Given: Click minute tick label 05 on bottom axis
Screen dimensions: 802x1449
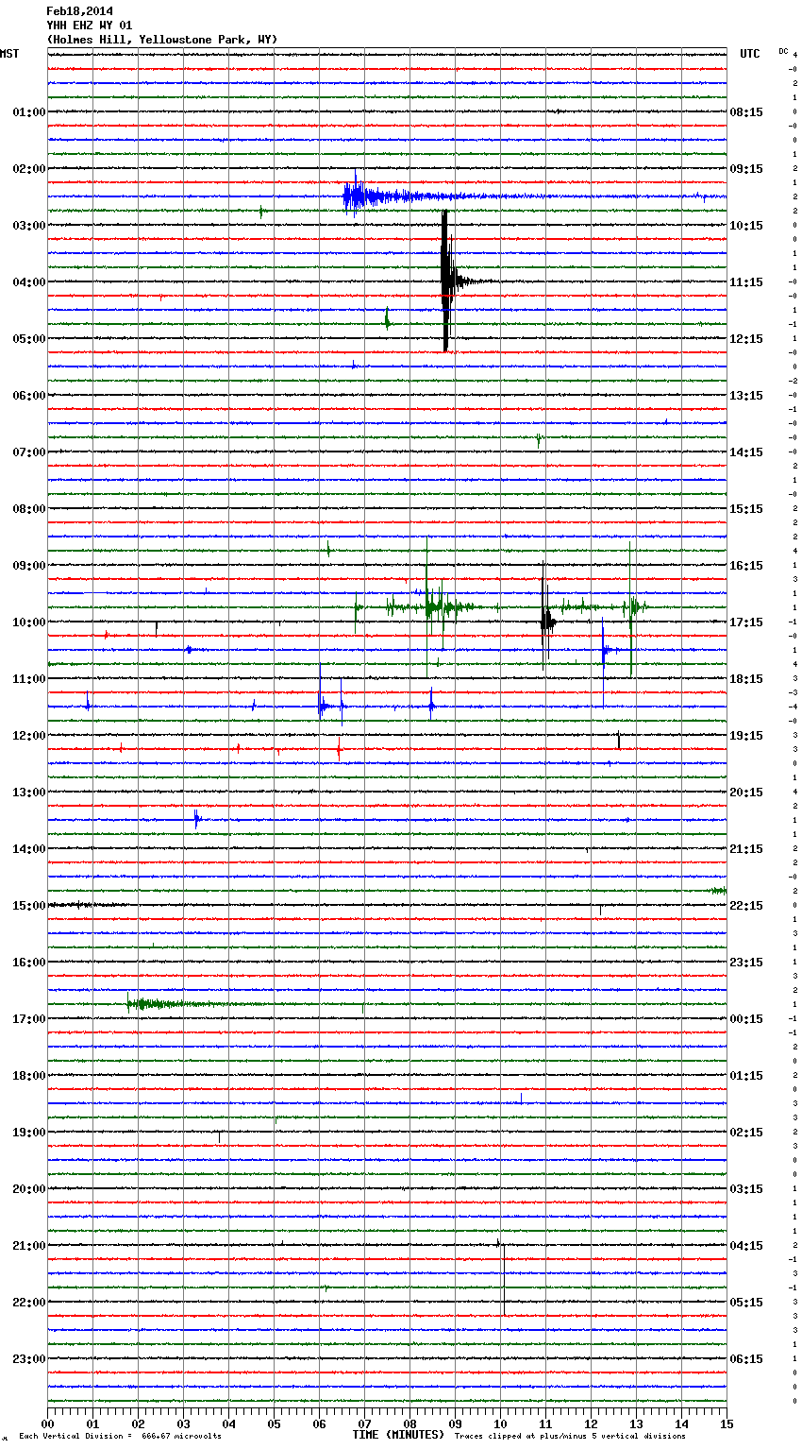Looking at the screenshot, I should [x=274, y=1424].
